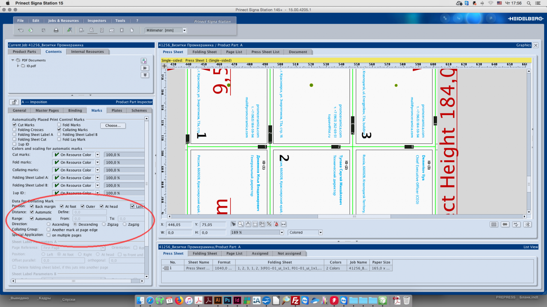Viewport: 547px width, 307px height.
Task: Click the Choose... button
Action: pyautogui.click(x=113, y=126)
